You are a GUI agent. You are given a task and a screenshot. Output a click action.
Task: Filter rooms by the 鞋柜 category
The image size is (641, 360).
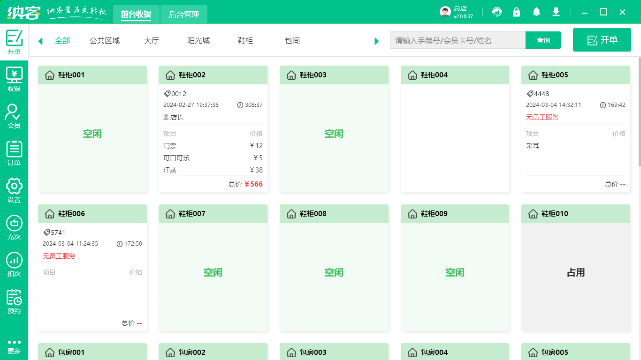click(245, 41)
